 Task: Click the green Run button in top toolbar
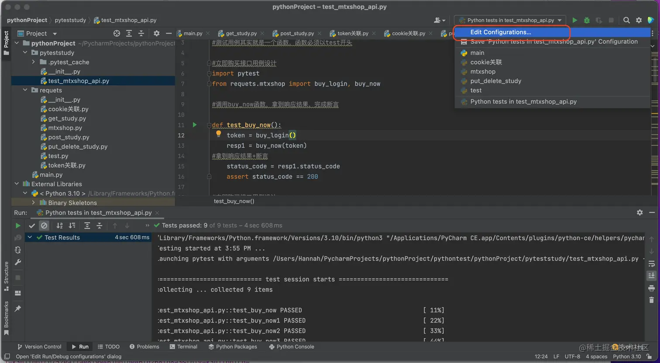click(x=575, y=20)
